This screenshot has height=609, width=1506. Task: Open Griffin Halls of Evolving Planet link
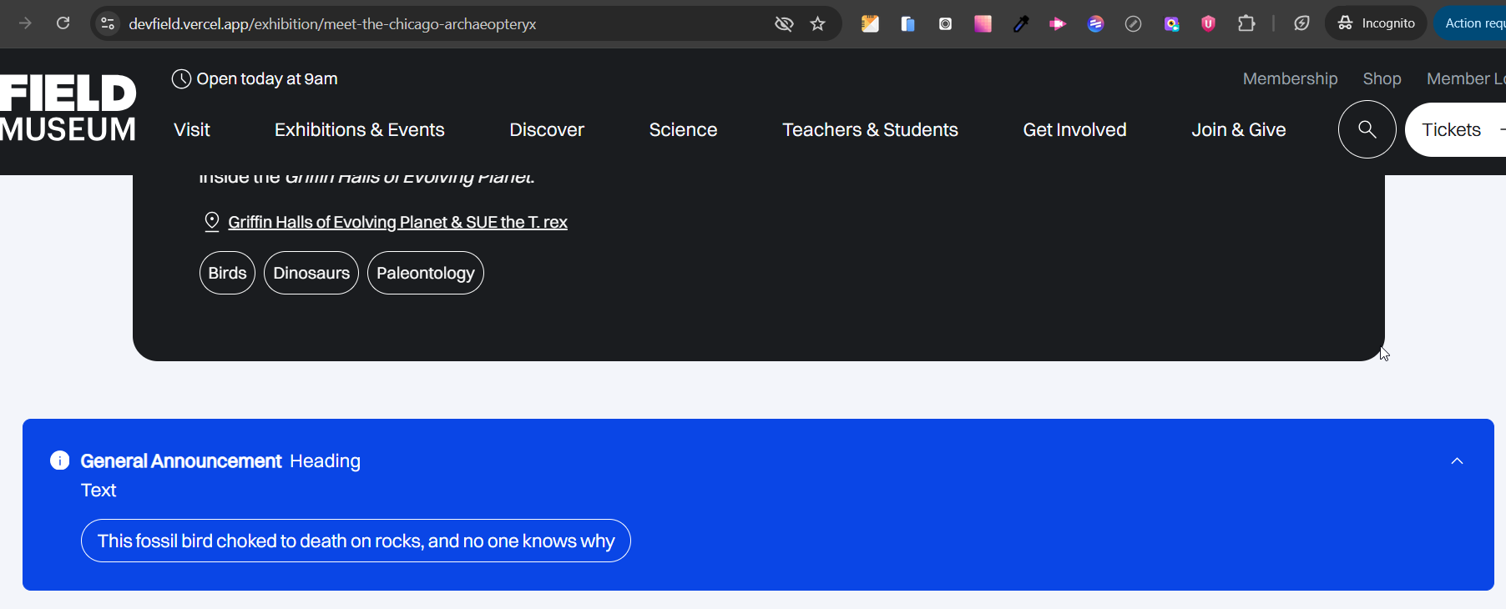tap(397, 222)
